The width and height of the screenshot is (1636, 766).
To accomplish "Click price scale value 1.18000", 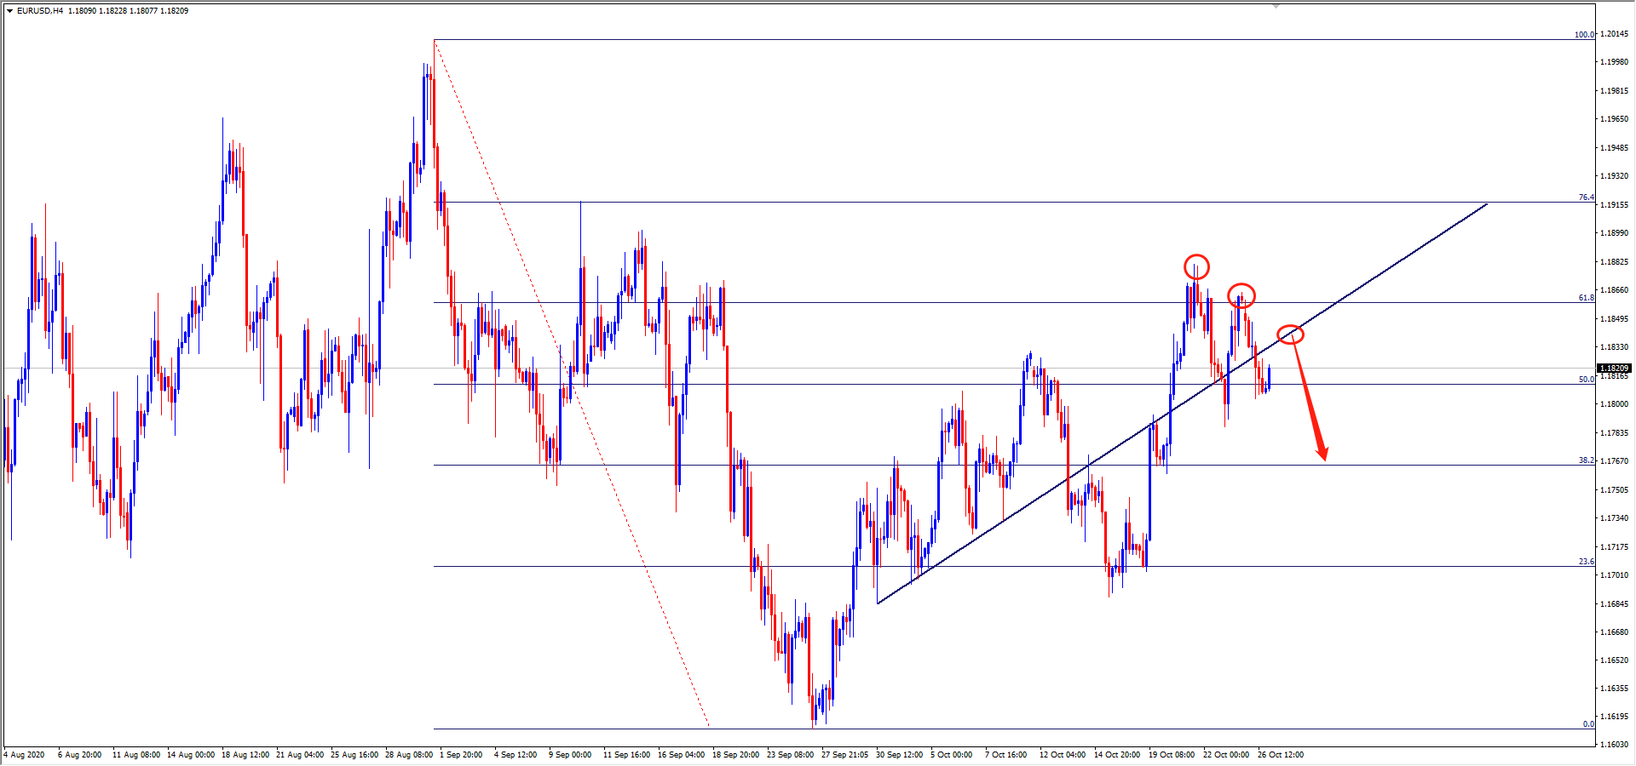I will point(1615,404).
